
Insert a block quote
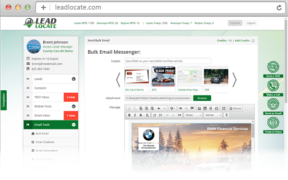coord(180,115)
